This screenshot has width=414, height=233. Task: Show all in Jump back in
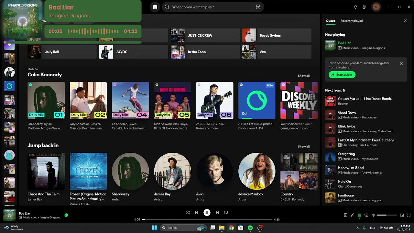304,147
